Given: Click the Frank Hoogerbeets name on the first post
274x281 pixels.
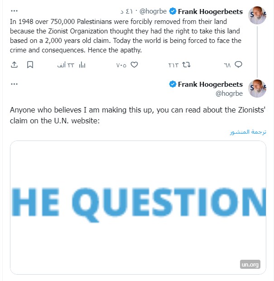Looking at the screenshot, I should coord(210,11).
